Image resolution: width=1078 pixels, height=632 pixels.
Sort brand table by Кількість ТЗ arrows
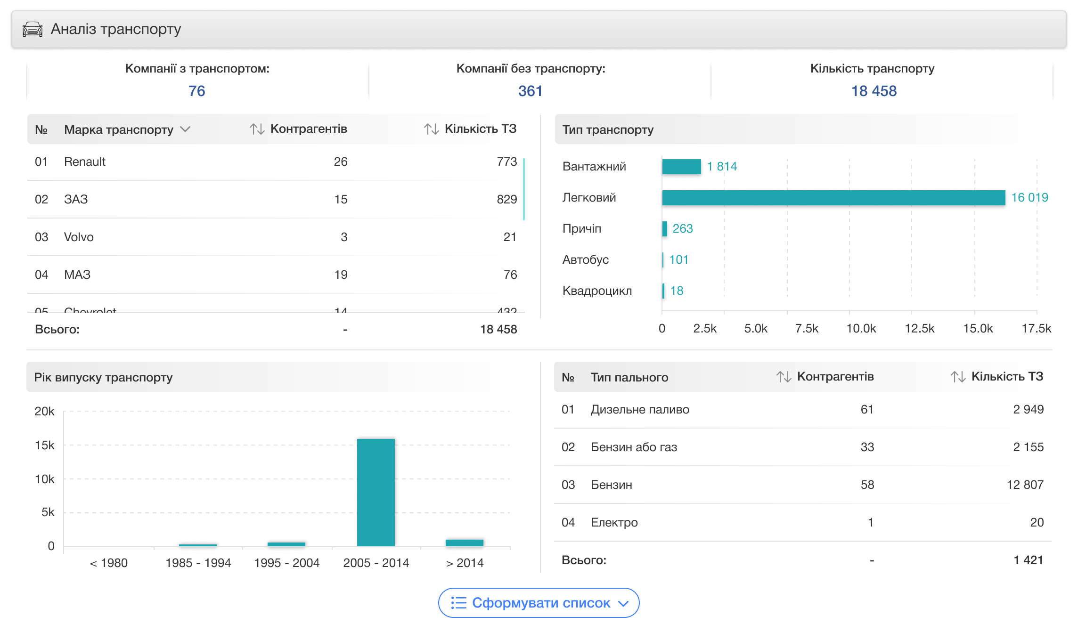click(x=431, y=129)
